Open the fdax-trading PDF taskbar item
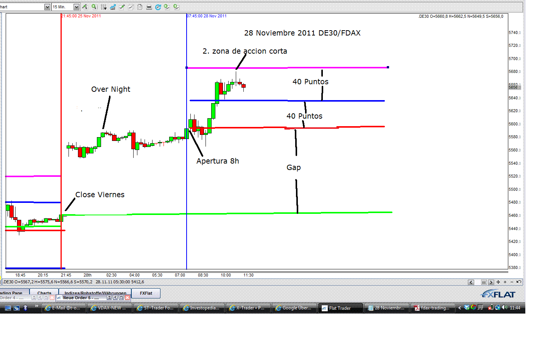Image resolution: width=545 pixels, height=340 pixels. tap(433, 308)
